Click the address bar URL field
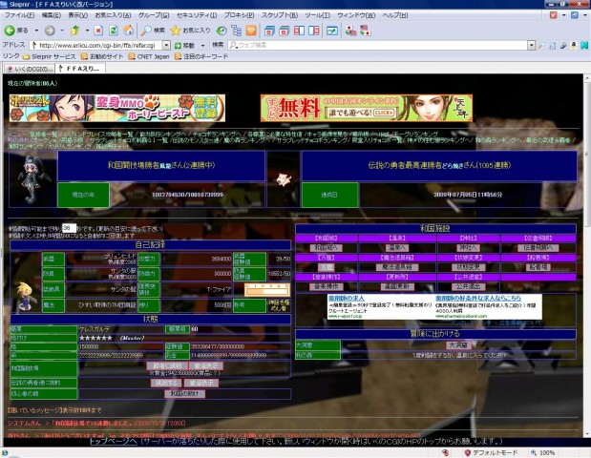The width and height of the screenshot is (591, 458). (x=100, y=45)
